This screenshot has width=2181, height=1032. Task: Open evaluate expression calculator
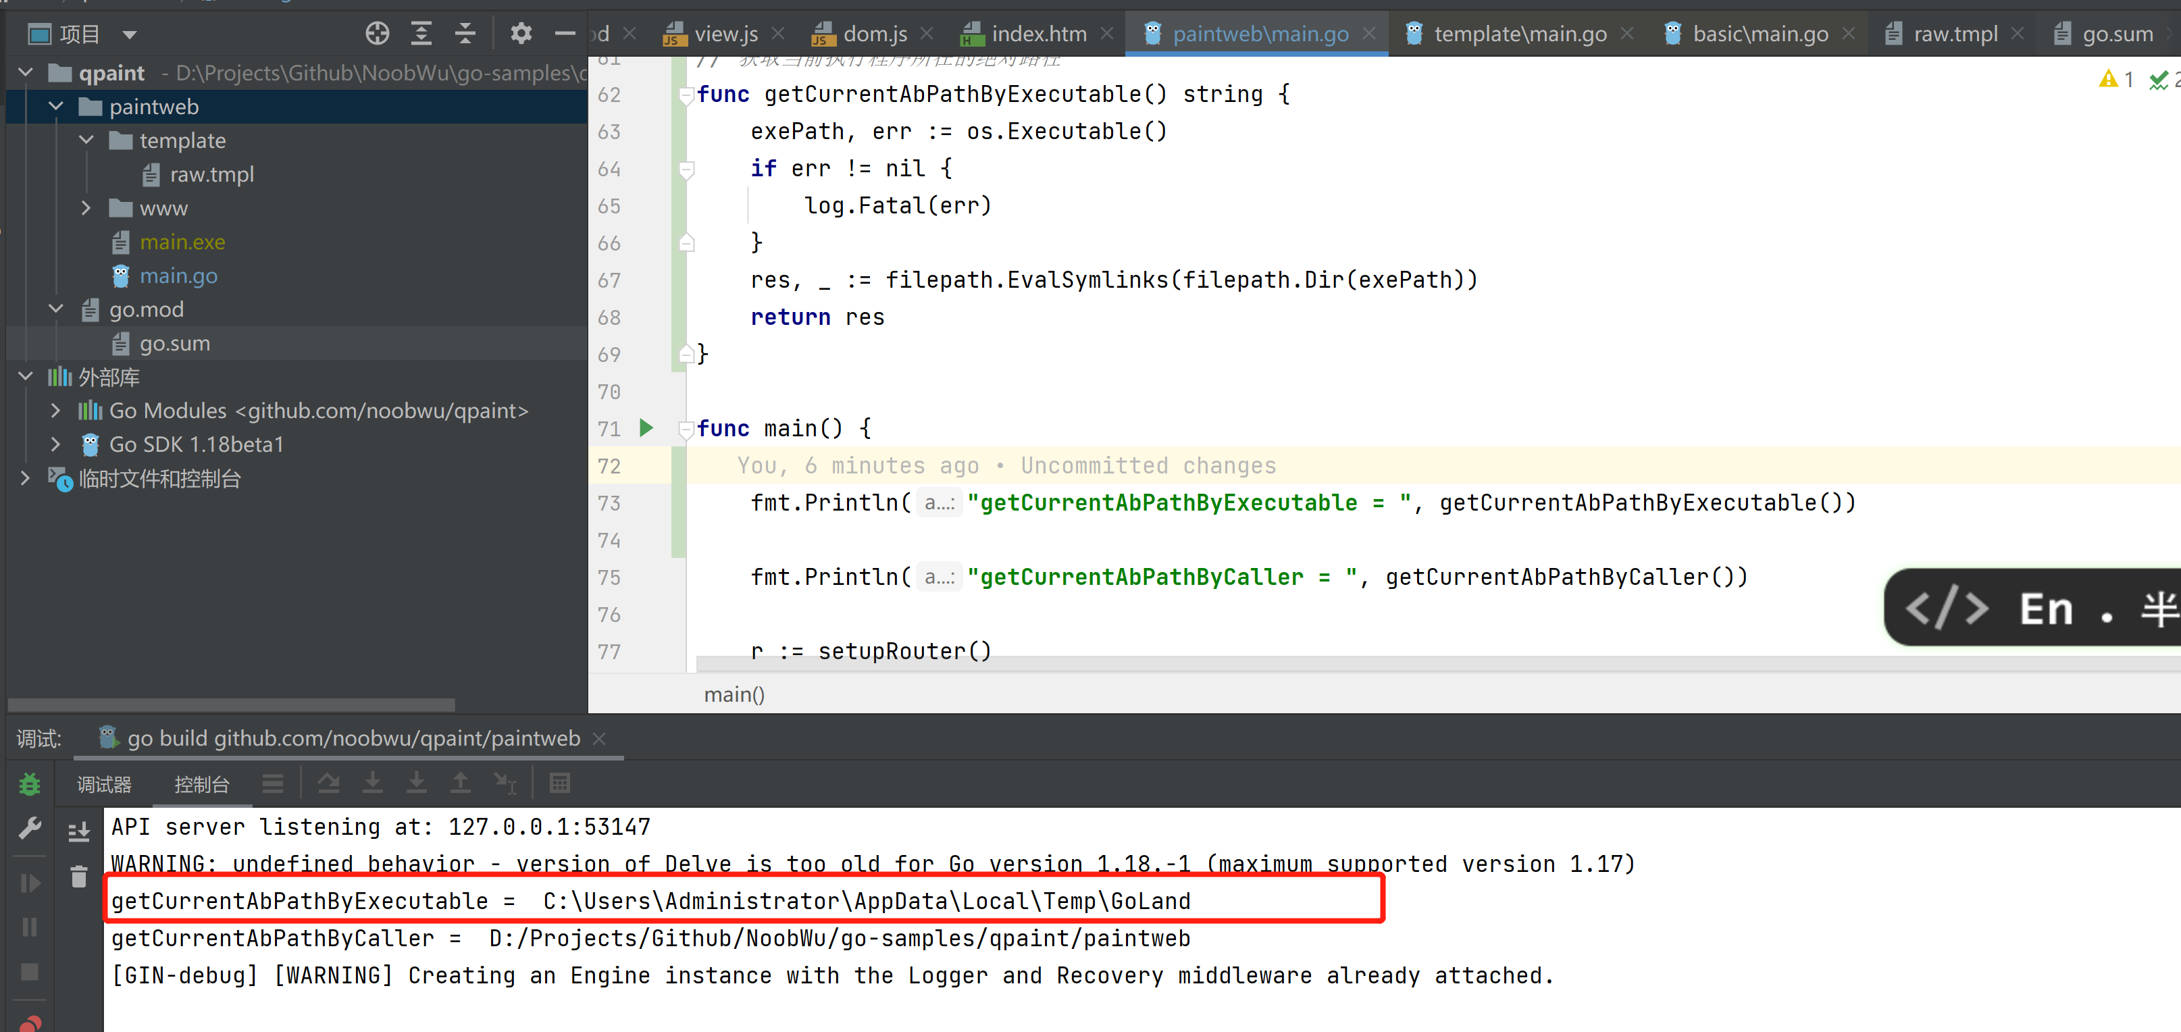[560, 783]
